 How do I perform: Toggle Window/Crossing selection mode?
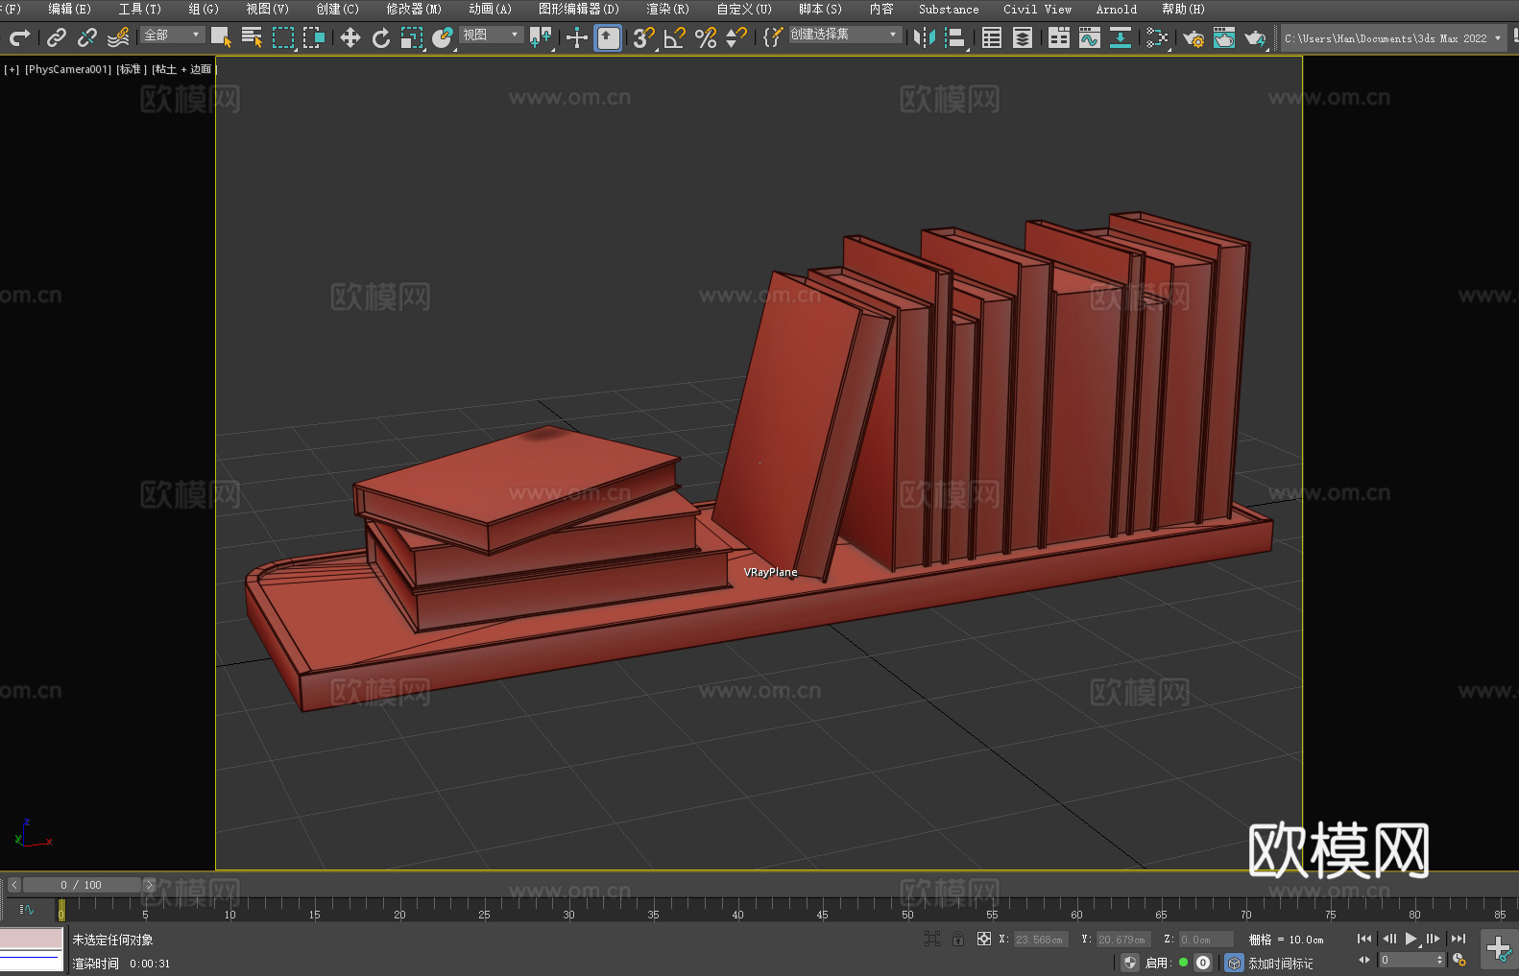pyautogui.click(x=314, y=37)
